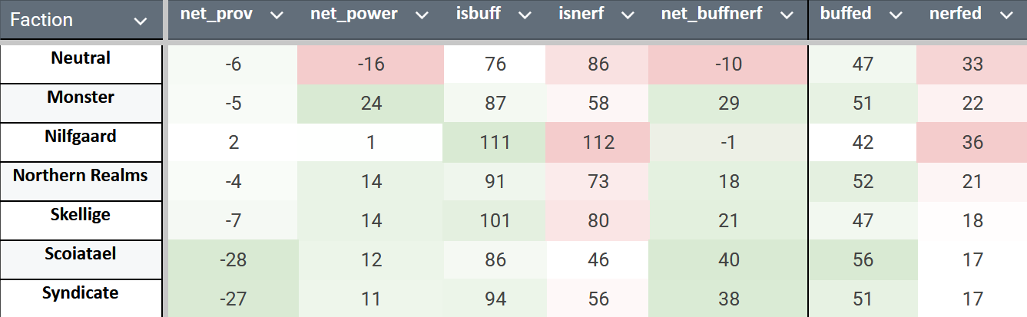Image resolution: width=1027 pixels, height=317 pixels.
Task: Click the Nilfgaard nerfed cell showing 36
Action: [972, 143]
